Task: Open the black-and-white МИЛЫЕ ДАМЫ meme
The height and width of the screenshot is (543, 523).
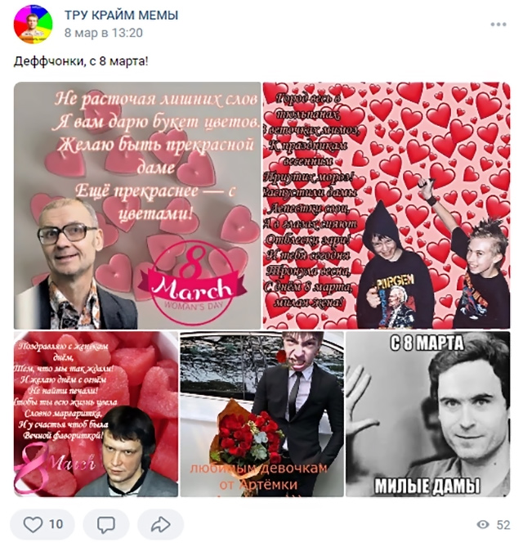Action: [428, 414]
